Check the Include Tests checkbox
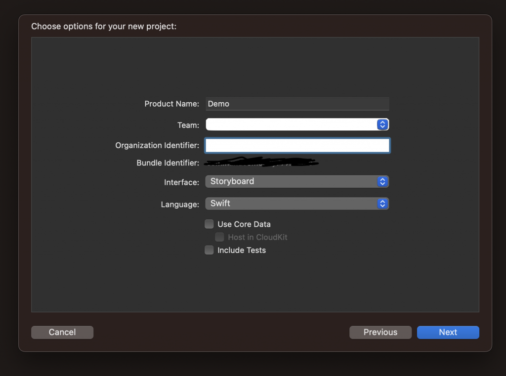The height and width of the screenshot is (376, 506). click(210, 250)
